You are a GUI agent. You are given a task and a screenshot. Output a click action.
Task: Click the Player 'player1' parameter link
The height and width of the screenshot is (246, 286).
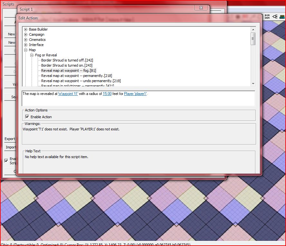tap(135, 94)
